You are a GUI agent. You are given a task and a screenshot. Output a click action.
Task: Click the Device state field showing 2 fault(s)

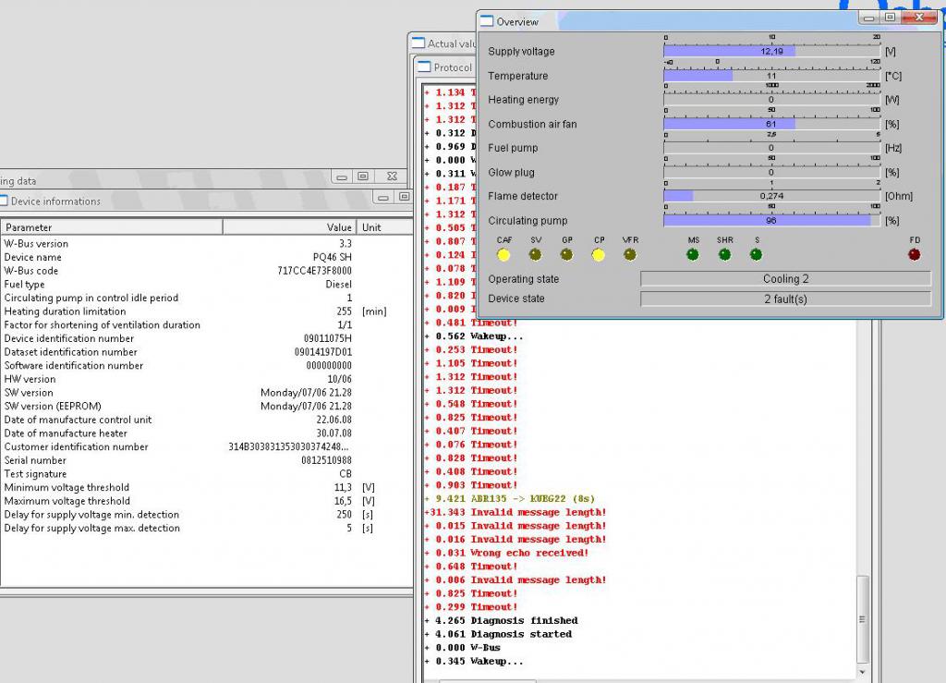click(x=785, y=299)
